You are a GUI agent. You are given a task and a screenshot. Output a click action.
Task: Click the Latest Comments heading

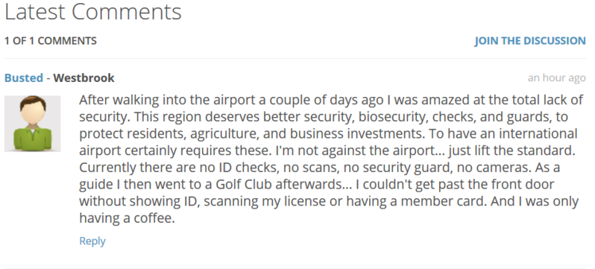pos(93,11)
